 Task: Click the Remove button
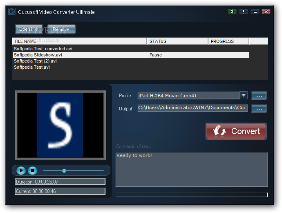[x=61, y=29]
